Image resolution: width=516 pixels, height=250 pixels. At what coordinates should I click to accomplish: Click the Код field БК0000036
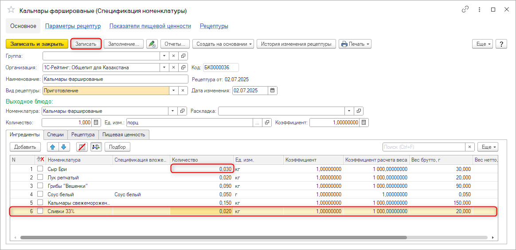click(221, 67)
